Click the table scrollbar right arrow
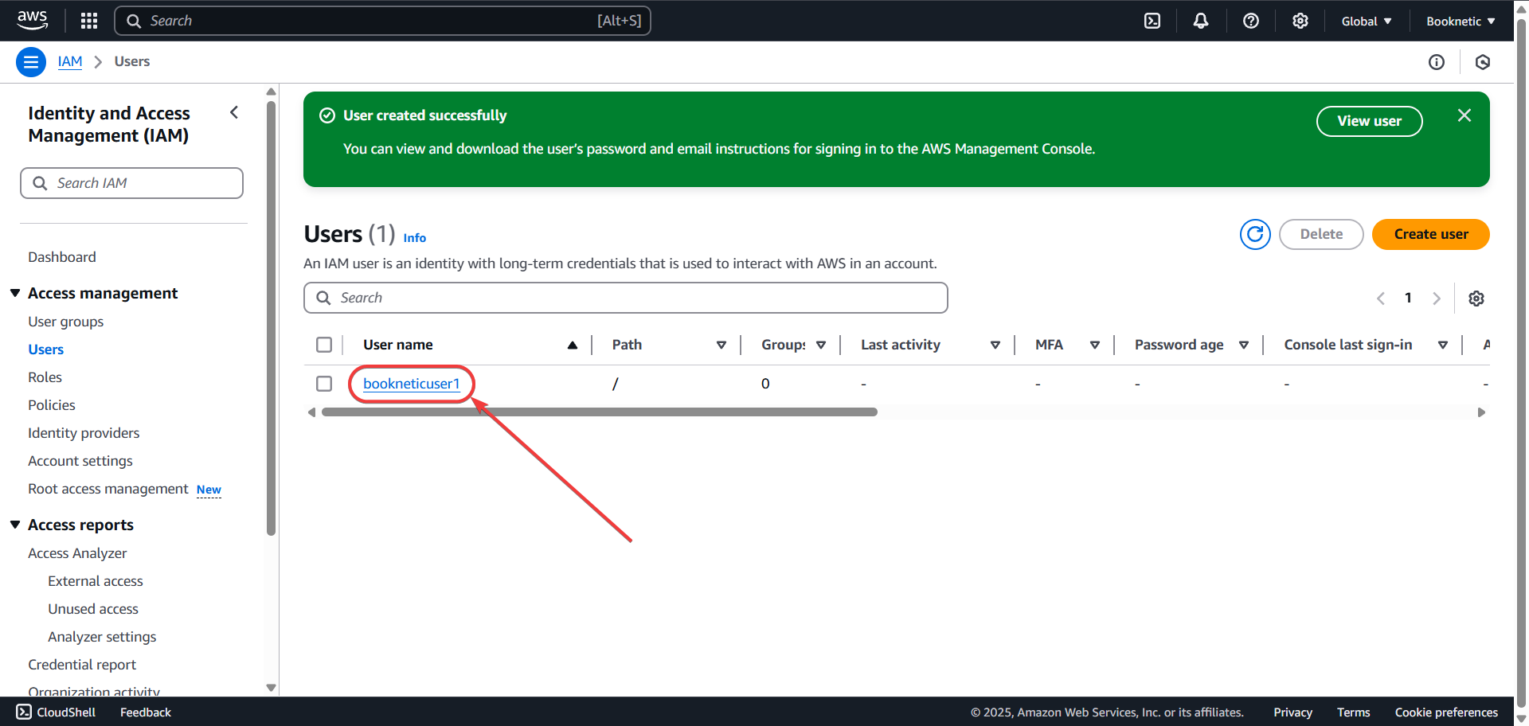Viewport: 1529px width, 726px height. (1481, 412)
